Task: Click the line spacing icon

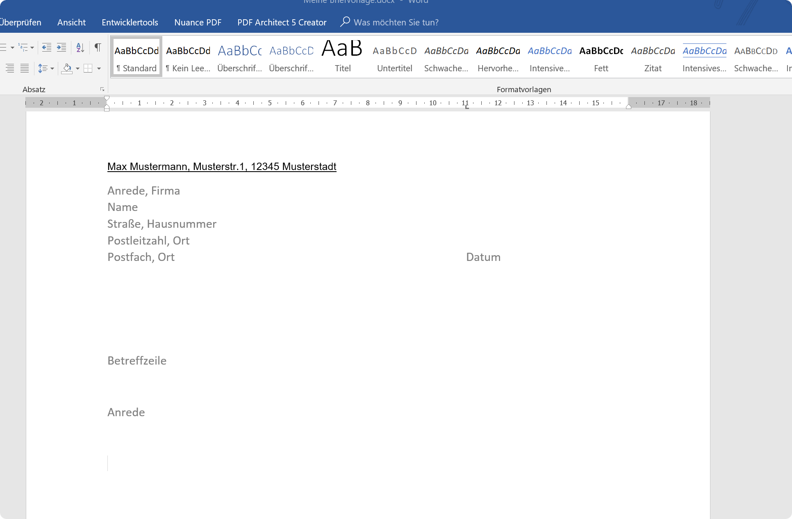Action: [x=42, y=68]
